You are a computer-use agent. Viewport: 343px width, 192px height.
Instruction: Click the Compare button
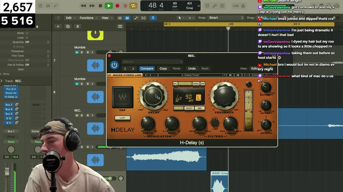[147, 69]
